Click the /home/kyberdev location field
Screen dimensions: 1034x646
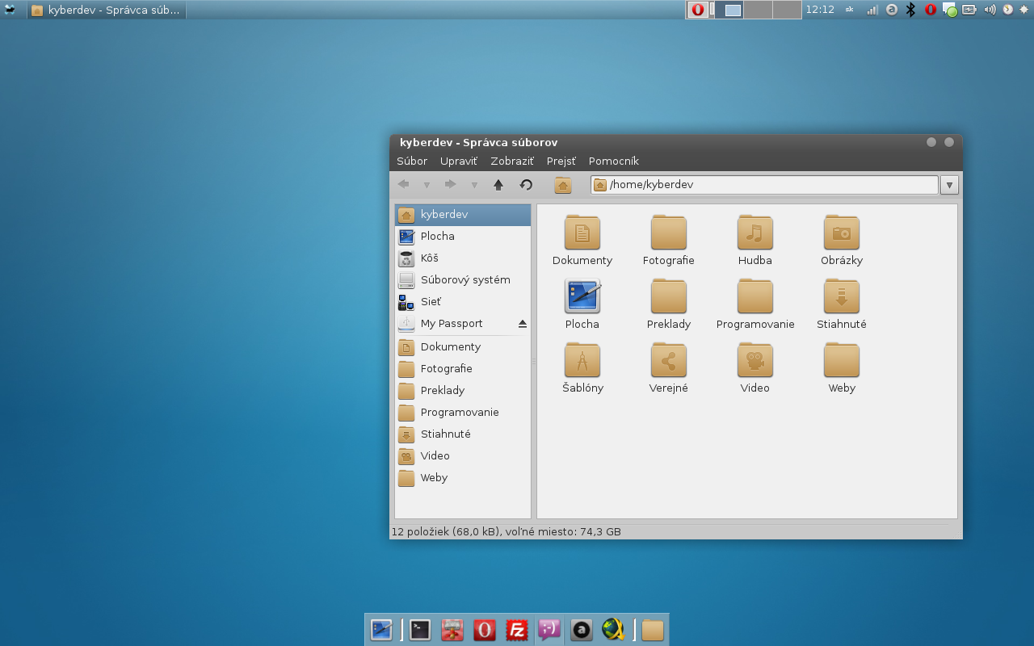coord(764,185)
